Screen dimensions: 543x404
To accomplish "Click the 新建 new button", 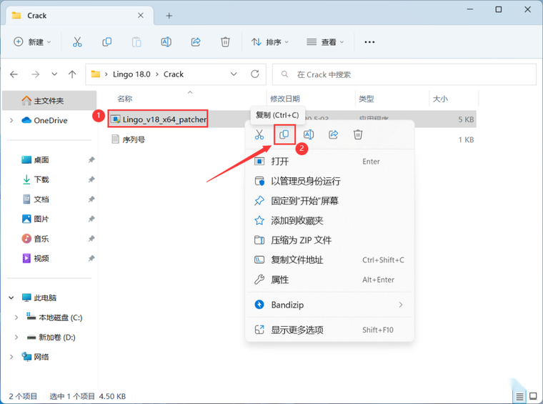I will [x=32, y=42].
